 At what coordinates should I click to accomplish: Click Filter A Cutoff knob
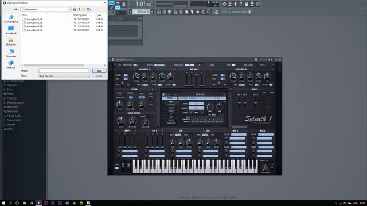click(120, 104)
